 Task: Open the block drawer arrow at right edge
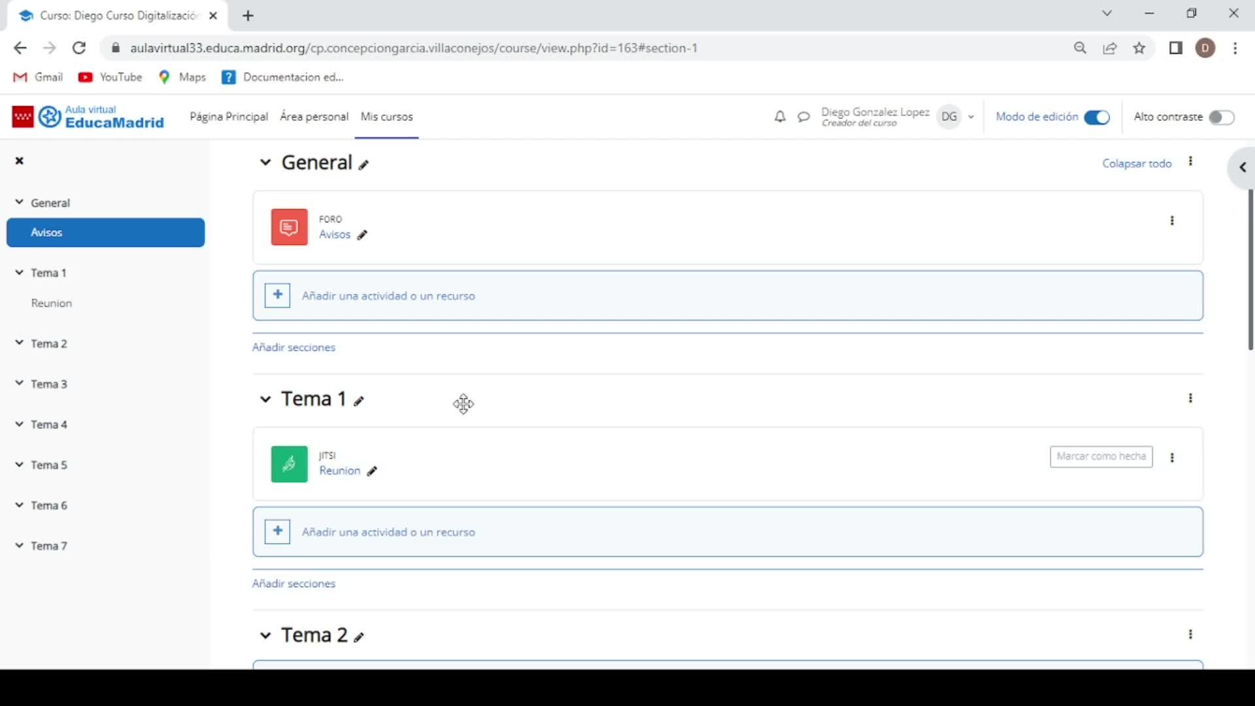click(1242, 168)
